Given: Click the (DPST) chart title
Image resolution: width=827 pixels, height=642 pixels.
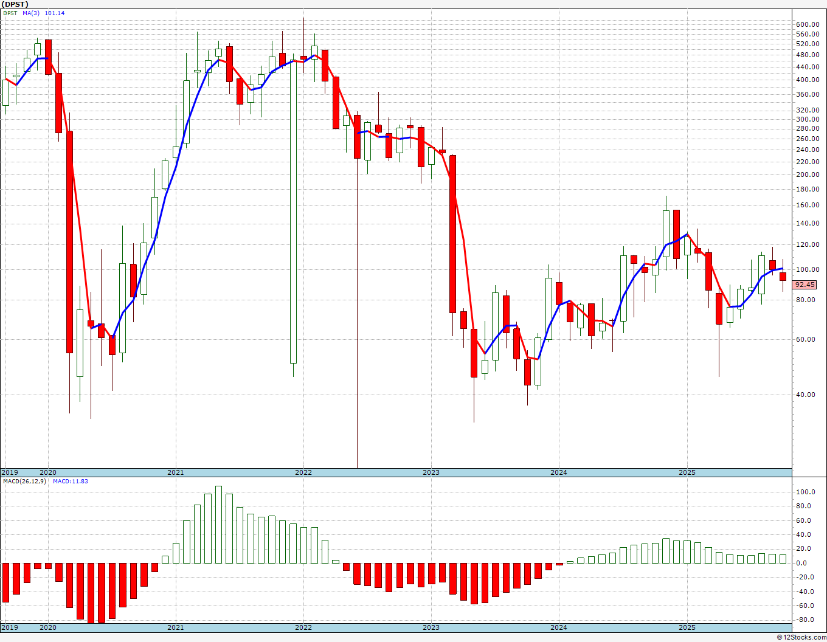Looking at the screenshot, I should 15,4.
